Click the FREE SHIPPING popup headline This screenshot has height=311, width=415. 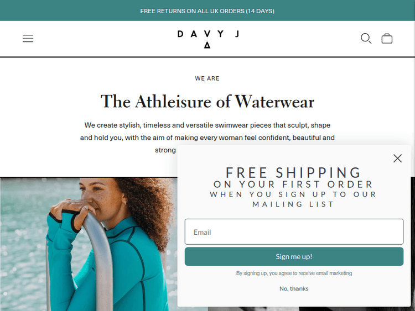coord(293,173)
